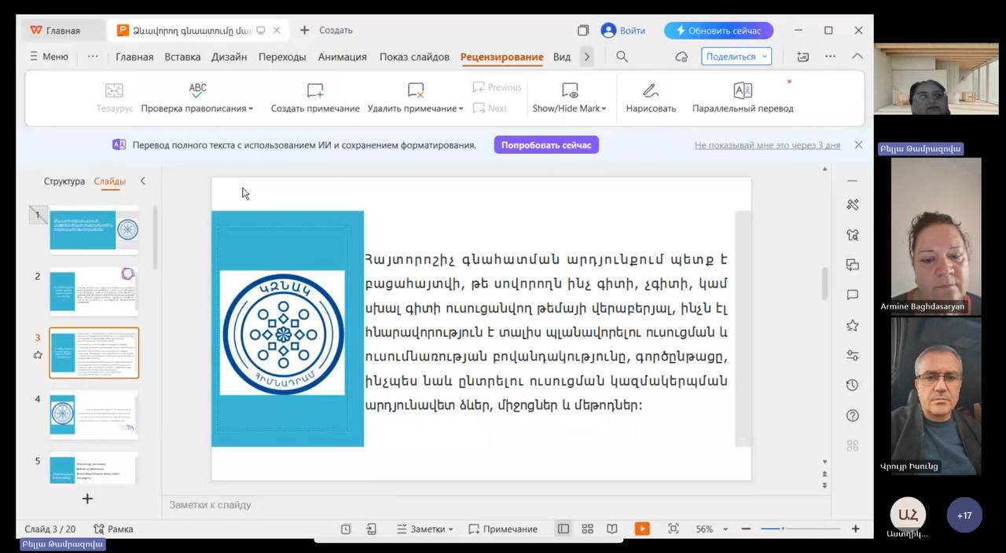This screenshot has width=1006, height=553.
Task: Add new slide with plus button
Action: pyautogui.click(x=87, y=499)
